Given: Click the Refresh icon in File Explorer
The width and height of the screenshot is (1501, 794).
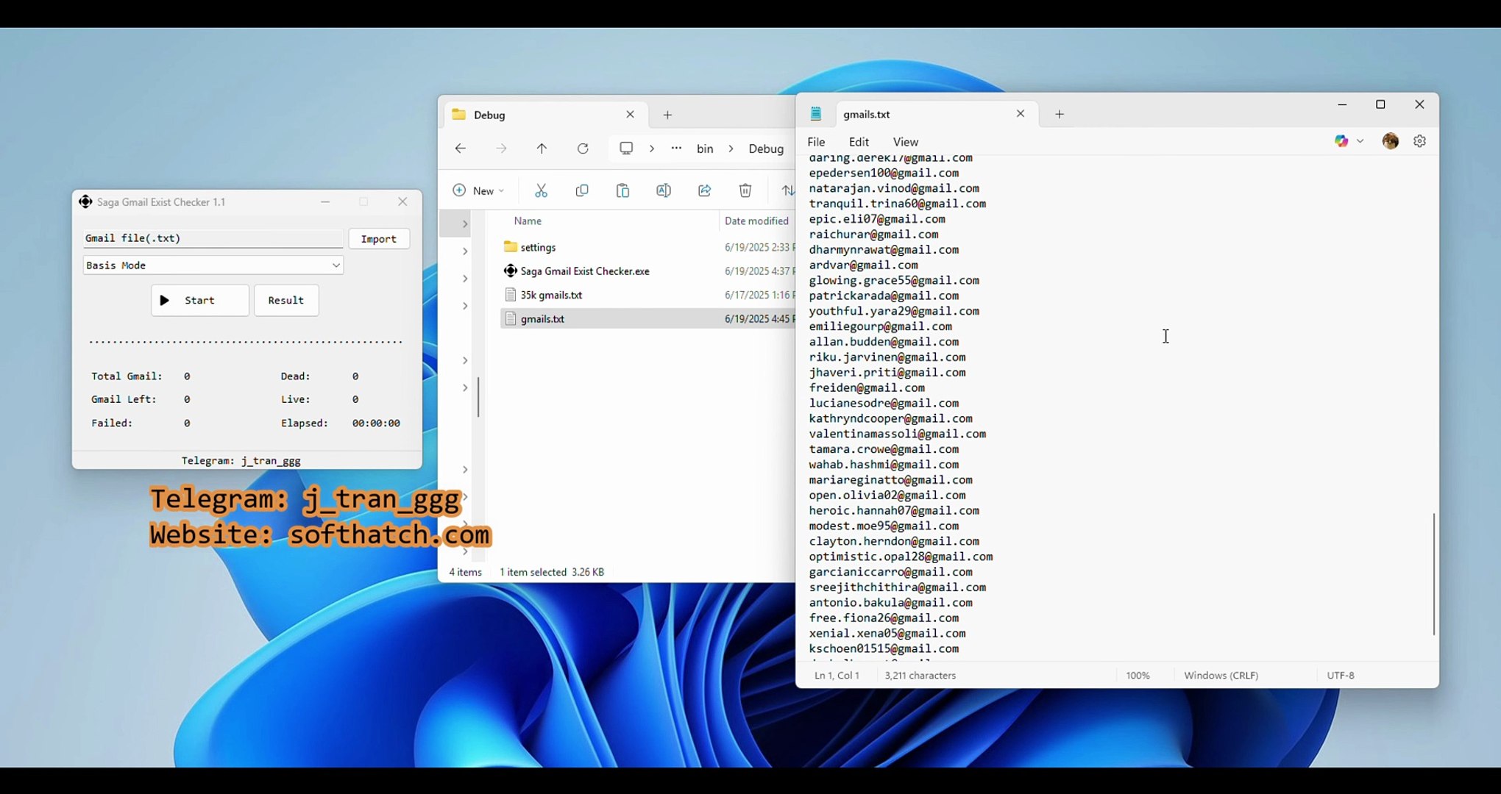Looking at the screenshot, I should pos(582,149).
